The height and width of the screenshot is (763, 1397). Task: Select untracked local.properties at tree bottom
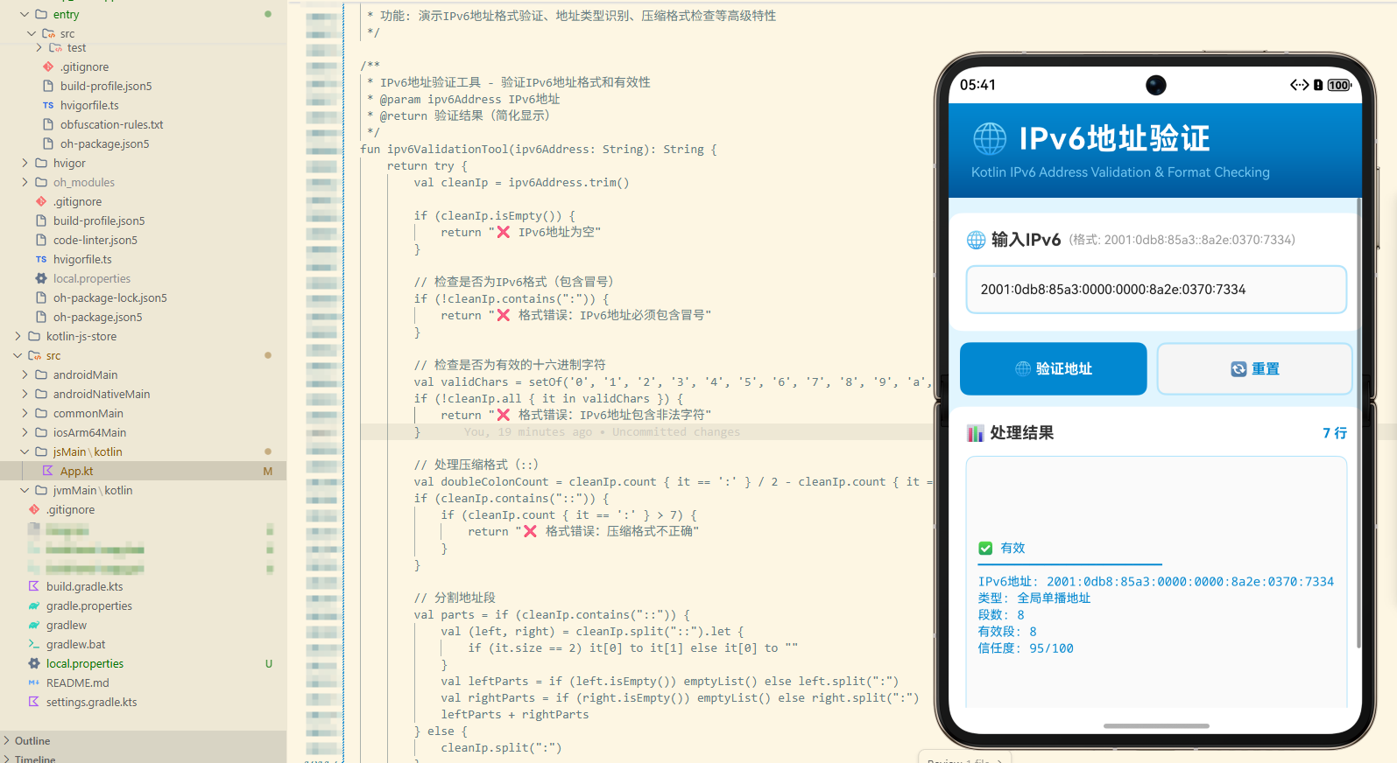pos(85,663)
